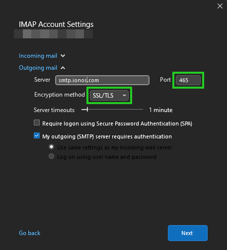Click the dropdown arrow beside SSL/TLS
The width and height of the screenshot is (227, 250).
click(124, 96)
